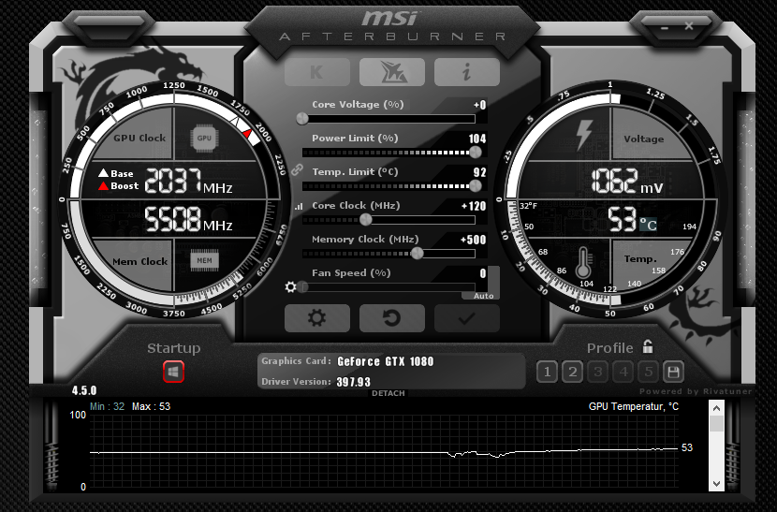Click the GPU chip icon in the gauge
Viewport: 777px width, 512px height.
204,138
